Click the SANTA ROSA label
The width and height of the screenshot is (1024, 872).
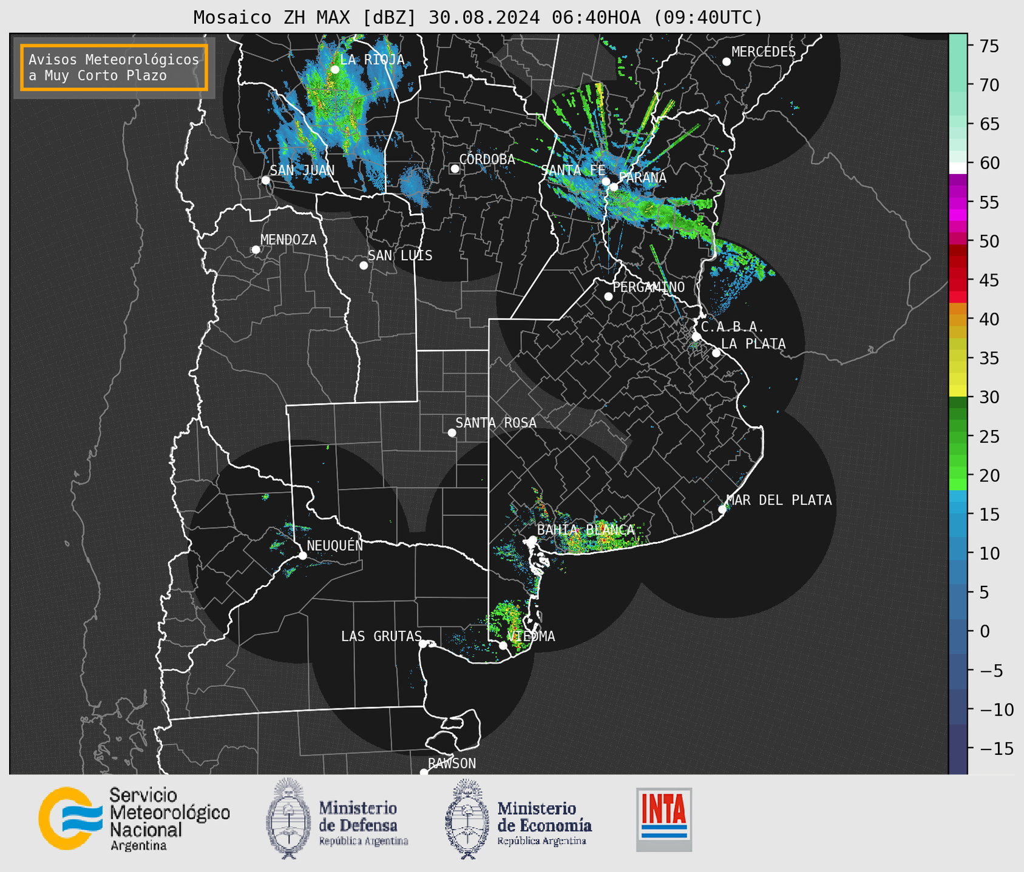click(x=496, y=423)
